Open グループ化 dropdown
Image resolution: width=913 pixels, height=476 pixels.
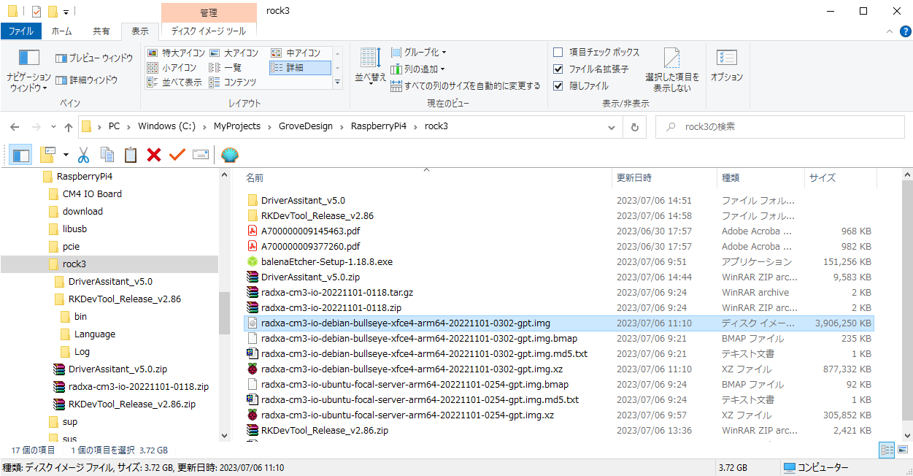[418, 53]
